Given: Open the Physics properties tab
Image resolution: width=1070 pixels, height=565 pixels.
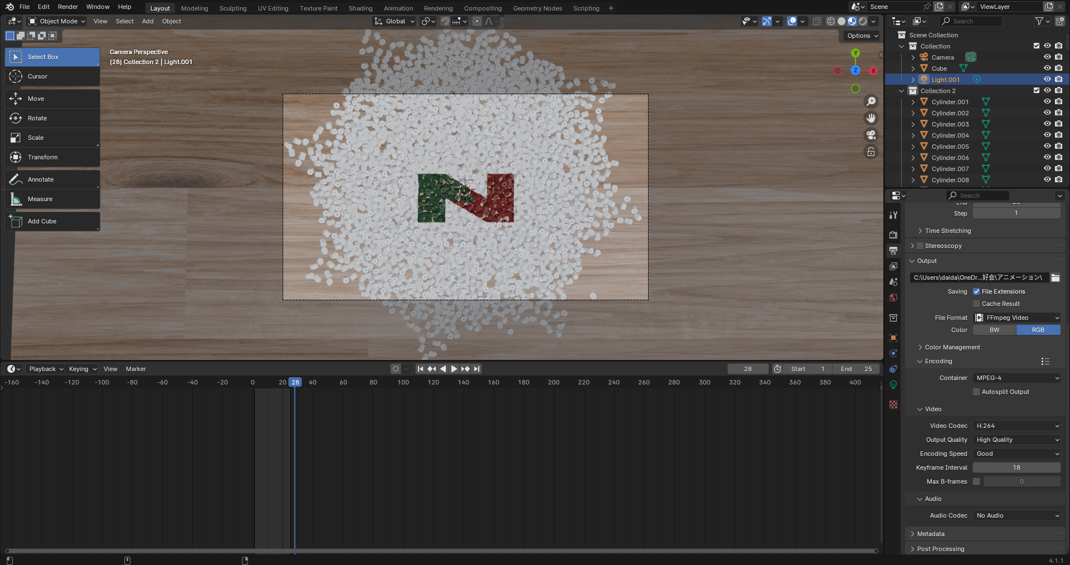Looking at the screenshot, I should (893, 353).
